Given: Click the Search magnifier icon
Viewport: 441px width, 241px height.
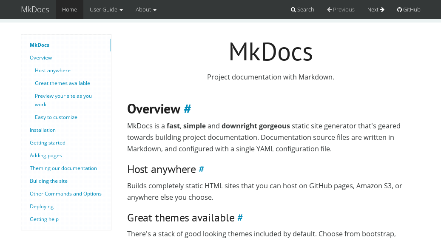Looking at the screenshot, I should click(x=293, y=10).
